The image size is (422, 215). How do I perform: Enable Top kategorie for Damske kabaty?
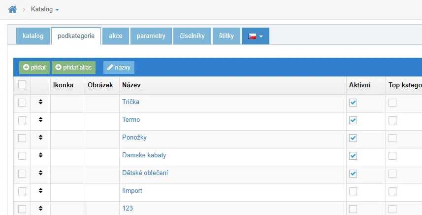pyautogui.click(x=392, y=156)
